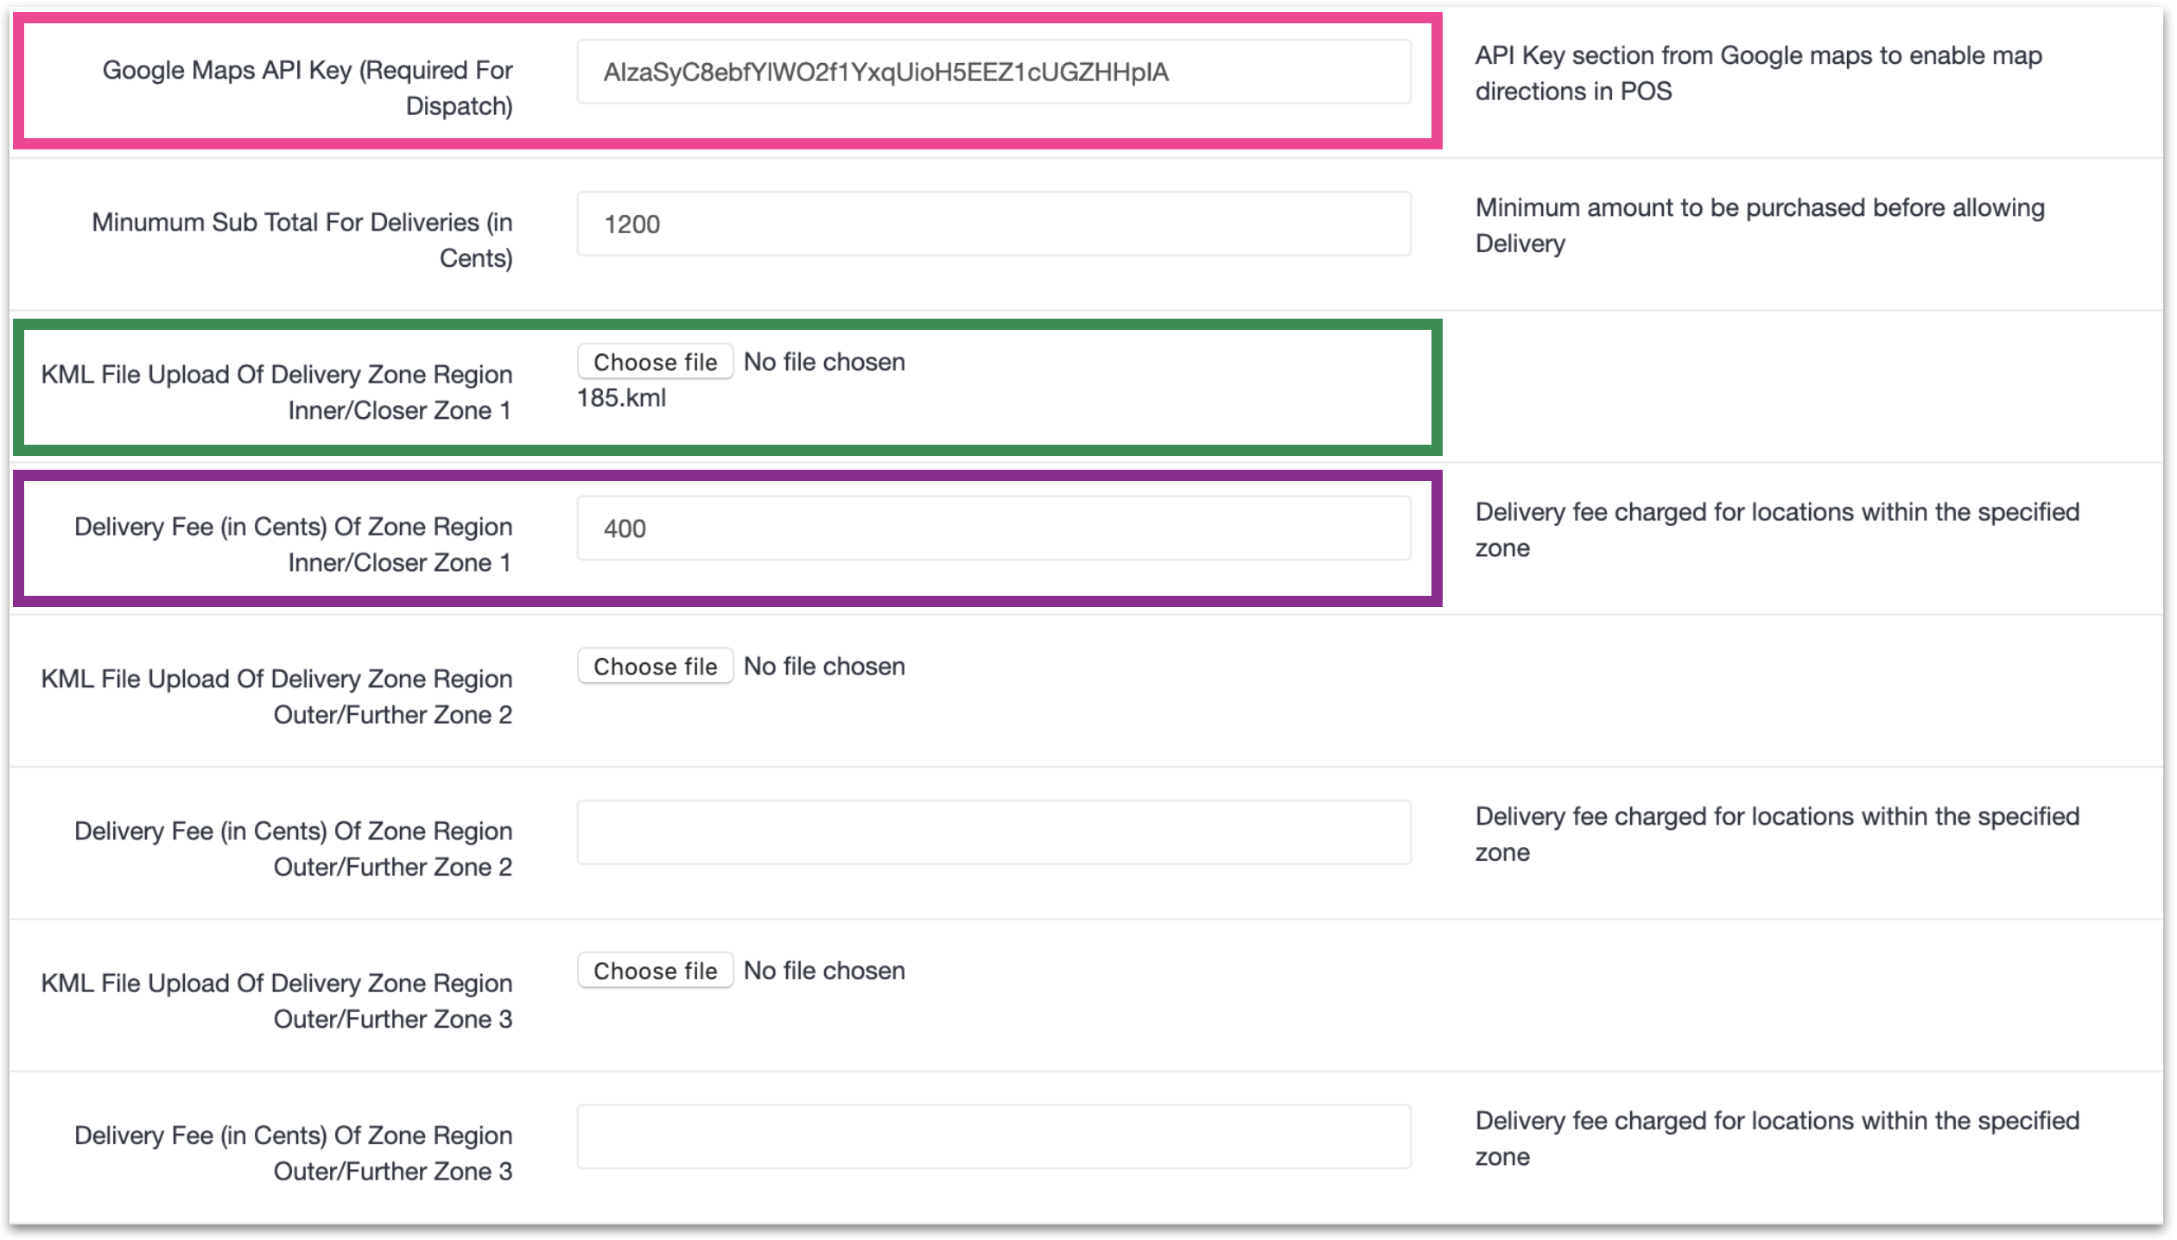
Task: Click the KML File Upload Outer/Further Zone 2 label
Action: [276, 696]
